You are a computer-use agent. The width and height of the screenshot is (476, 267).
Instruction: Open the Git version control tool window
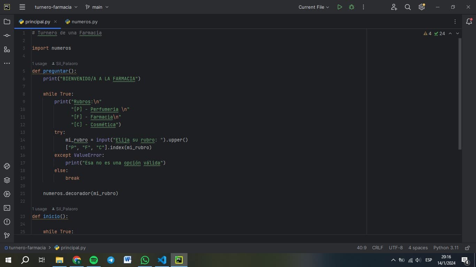click(7, 236)
